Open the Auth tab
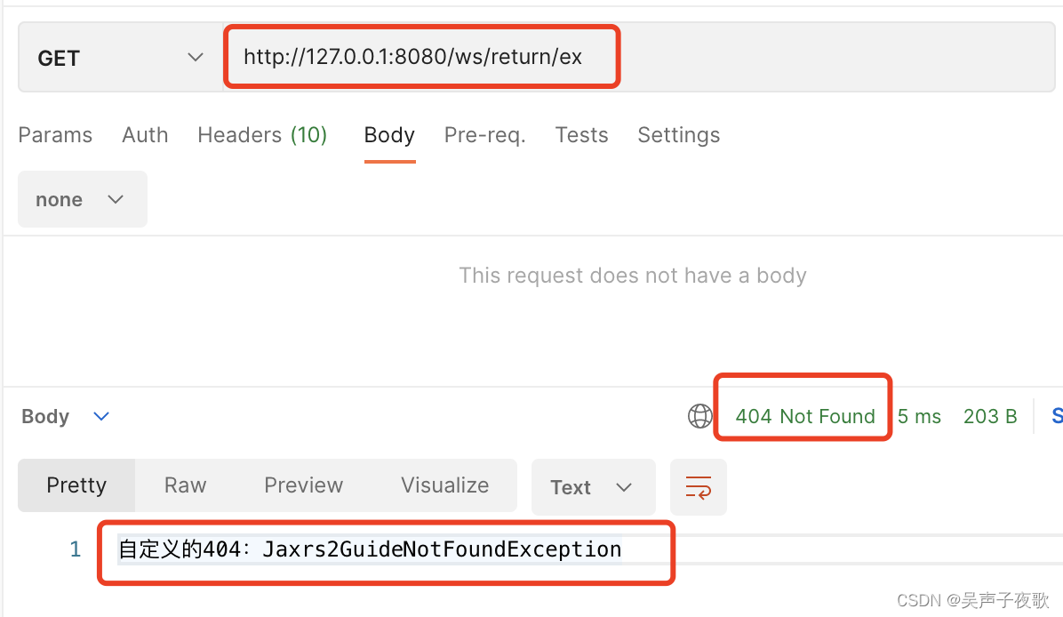This screenshot has width=1063, height=617. (145, 135)
